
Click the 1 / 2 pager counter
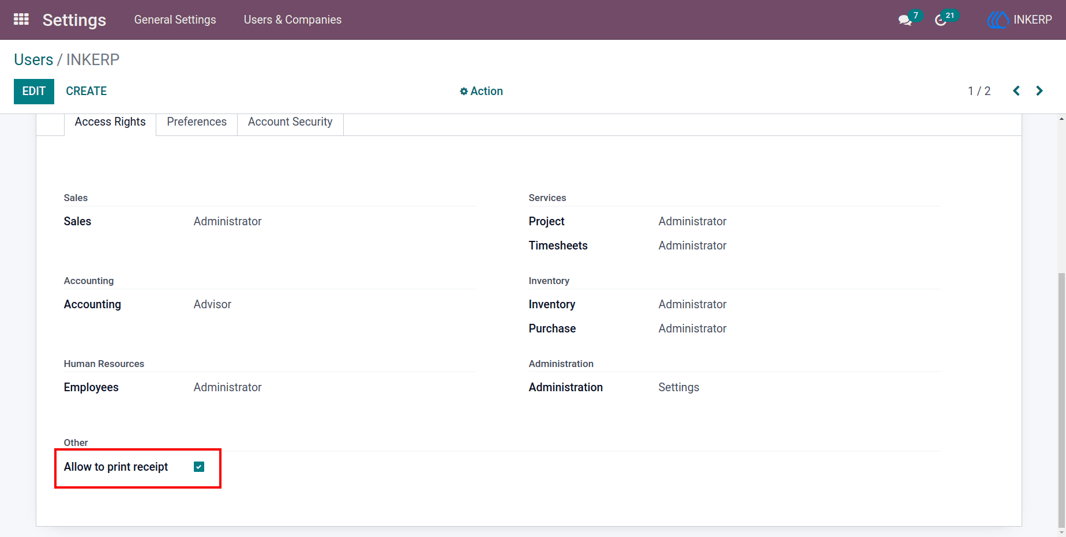(x=979, y=91)
